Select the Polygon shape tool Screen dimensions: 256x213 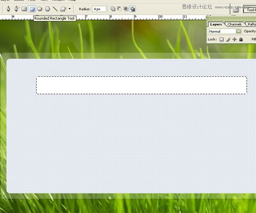pos(47,9)
